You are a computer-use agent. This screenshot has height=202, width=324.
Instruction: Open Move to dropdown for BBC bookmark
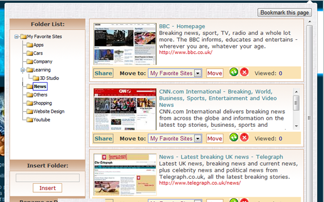coord(198,73)
